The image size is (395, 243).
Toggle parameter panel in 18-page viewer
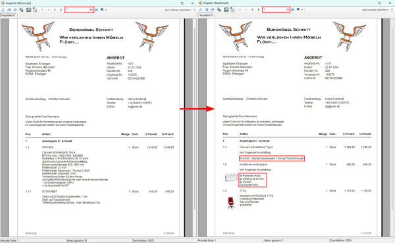pos(29,10)
